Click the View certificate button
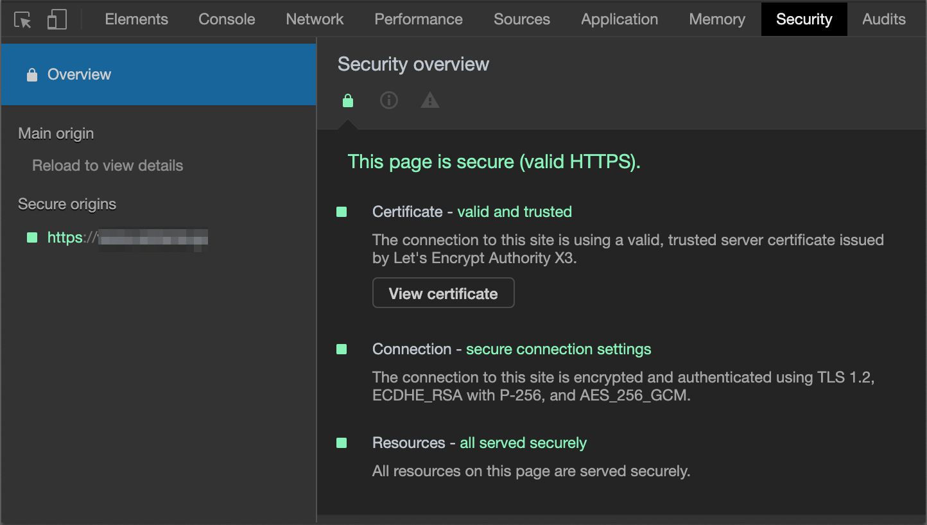Image resolution: width=927 pixels, height=525 pixels. [443, 293]
